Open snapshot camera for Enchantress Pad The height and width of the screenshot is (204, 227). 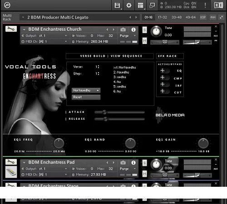(x=123, y=163)
